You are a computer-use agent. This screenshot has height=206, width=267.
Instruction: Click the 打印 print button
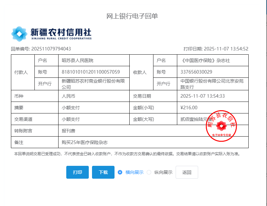[x=77, y=172]
